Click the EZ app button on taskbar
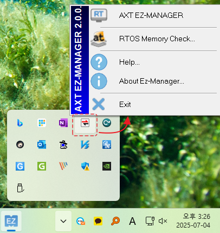The height and width of the screenshot is (233, 220). click(11, 221)
